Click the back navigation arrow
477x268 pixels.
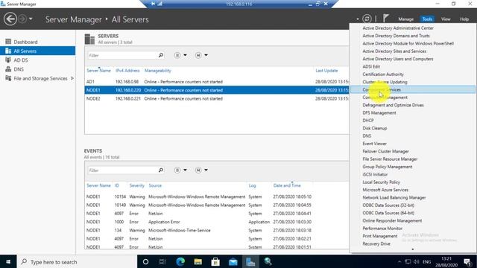tap(10, 19)
